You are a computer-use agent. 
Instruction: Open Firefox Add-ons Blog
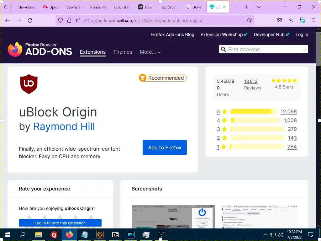(x=172, y=35)
